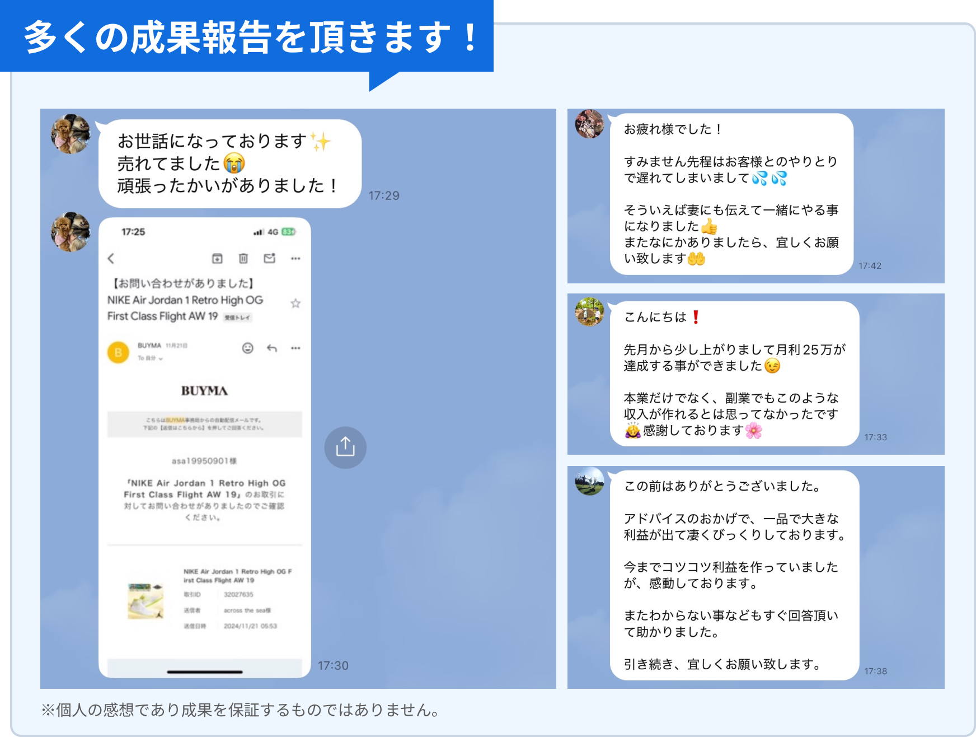
Task: Click the round share button beside the screenshot
Action: [345, 447]
